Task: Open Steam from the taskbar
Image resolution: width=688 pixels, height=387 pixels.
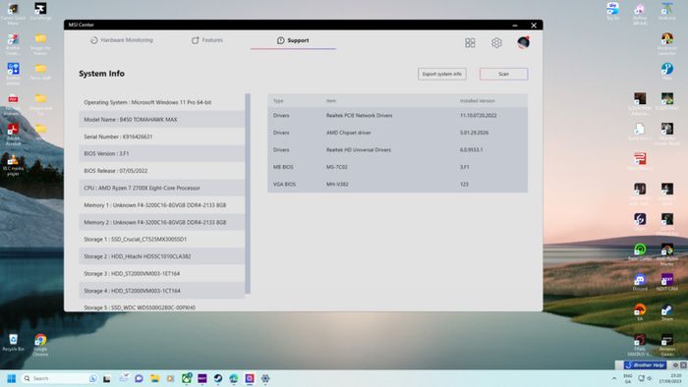Action: (218, 378)
